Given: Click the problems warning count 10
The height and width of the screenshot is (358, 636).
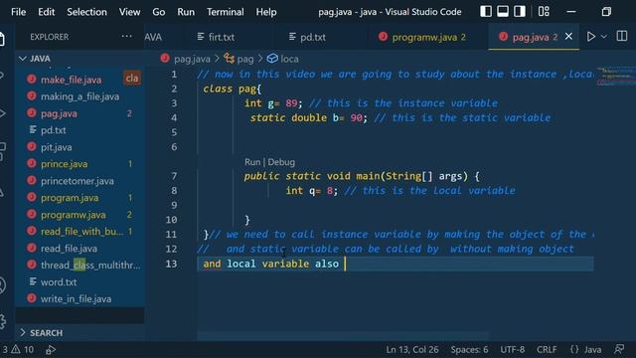Looking at the screenshot, I should click(x=22, y=349).
